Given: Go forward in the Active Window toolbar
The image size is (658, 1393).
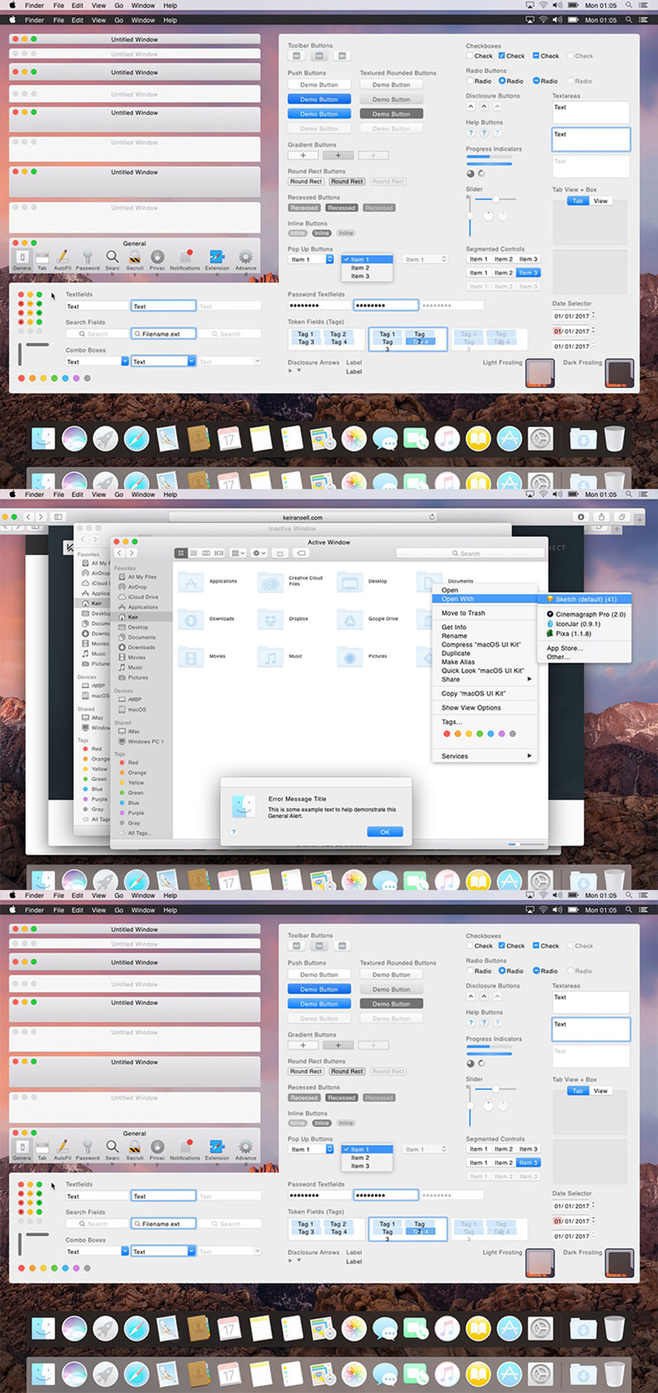Looking at the screenshot, I should (x=132, y=553).
